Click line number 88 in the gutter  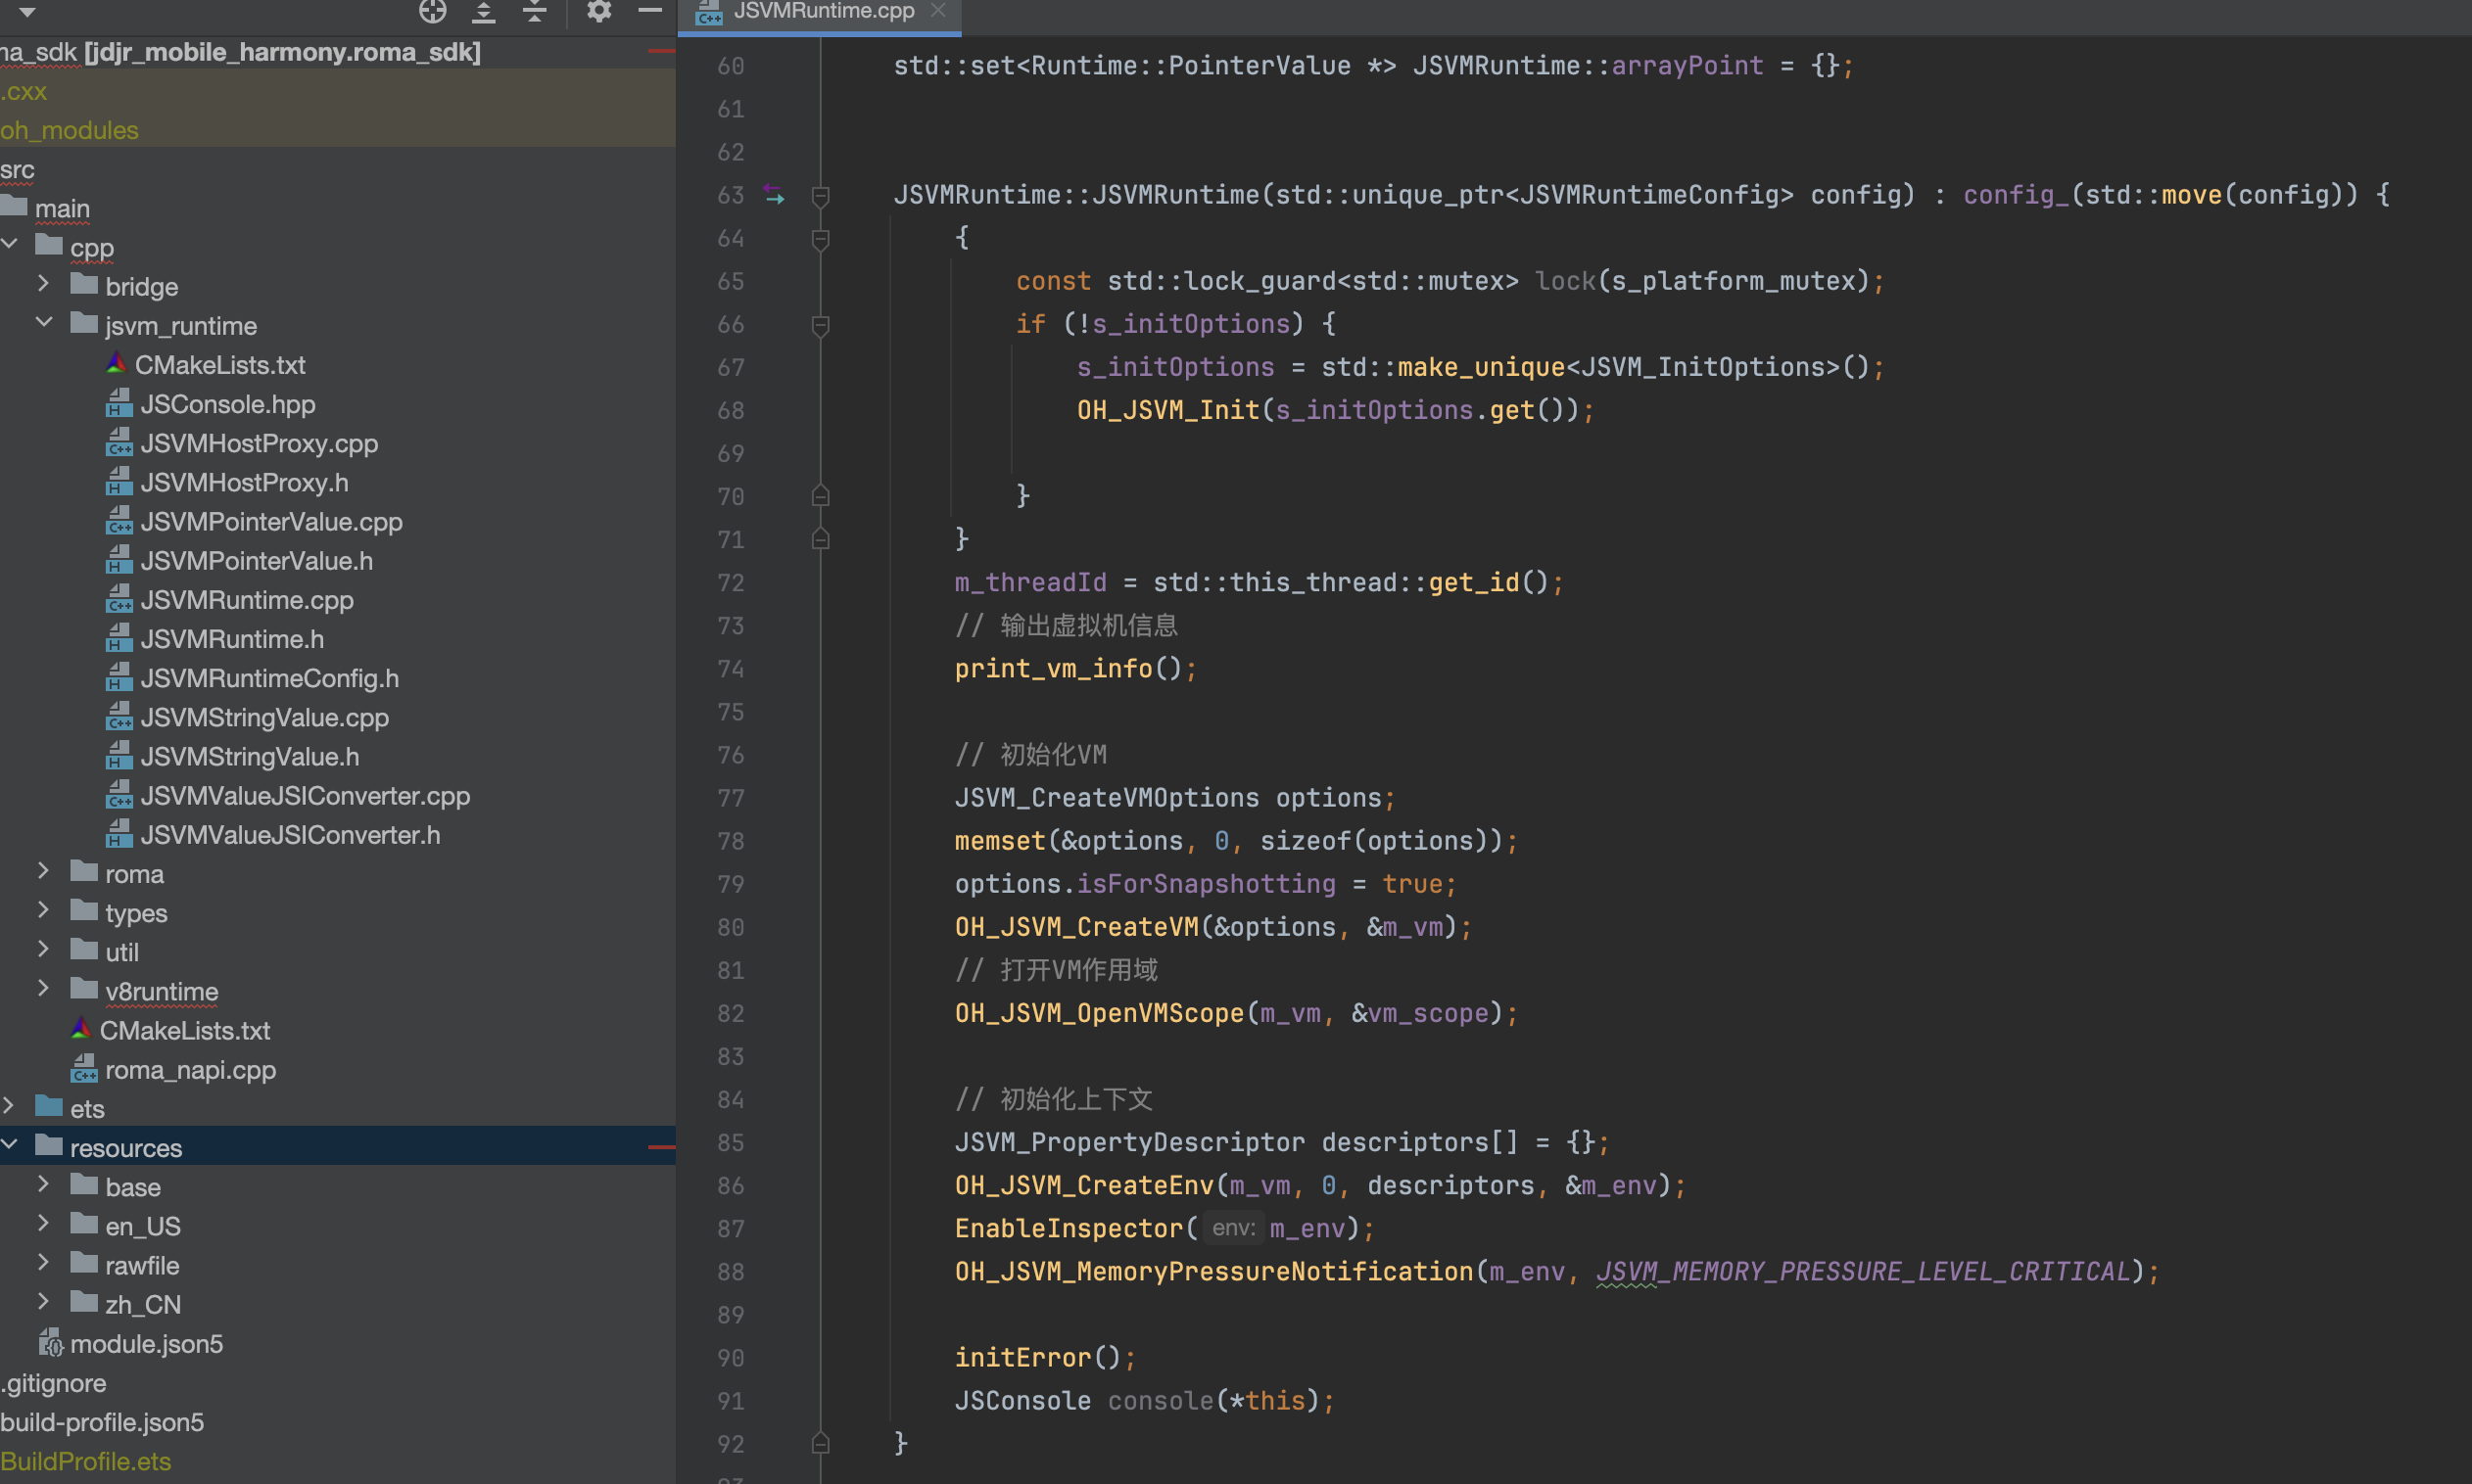731,1271
